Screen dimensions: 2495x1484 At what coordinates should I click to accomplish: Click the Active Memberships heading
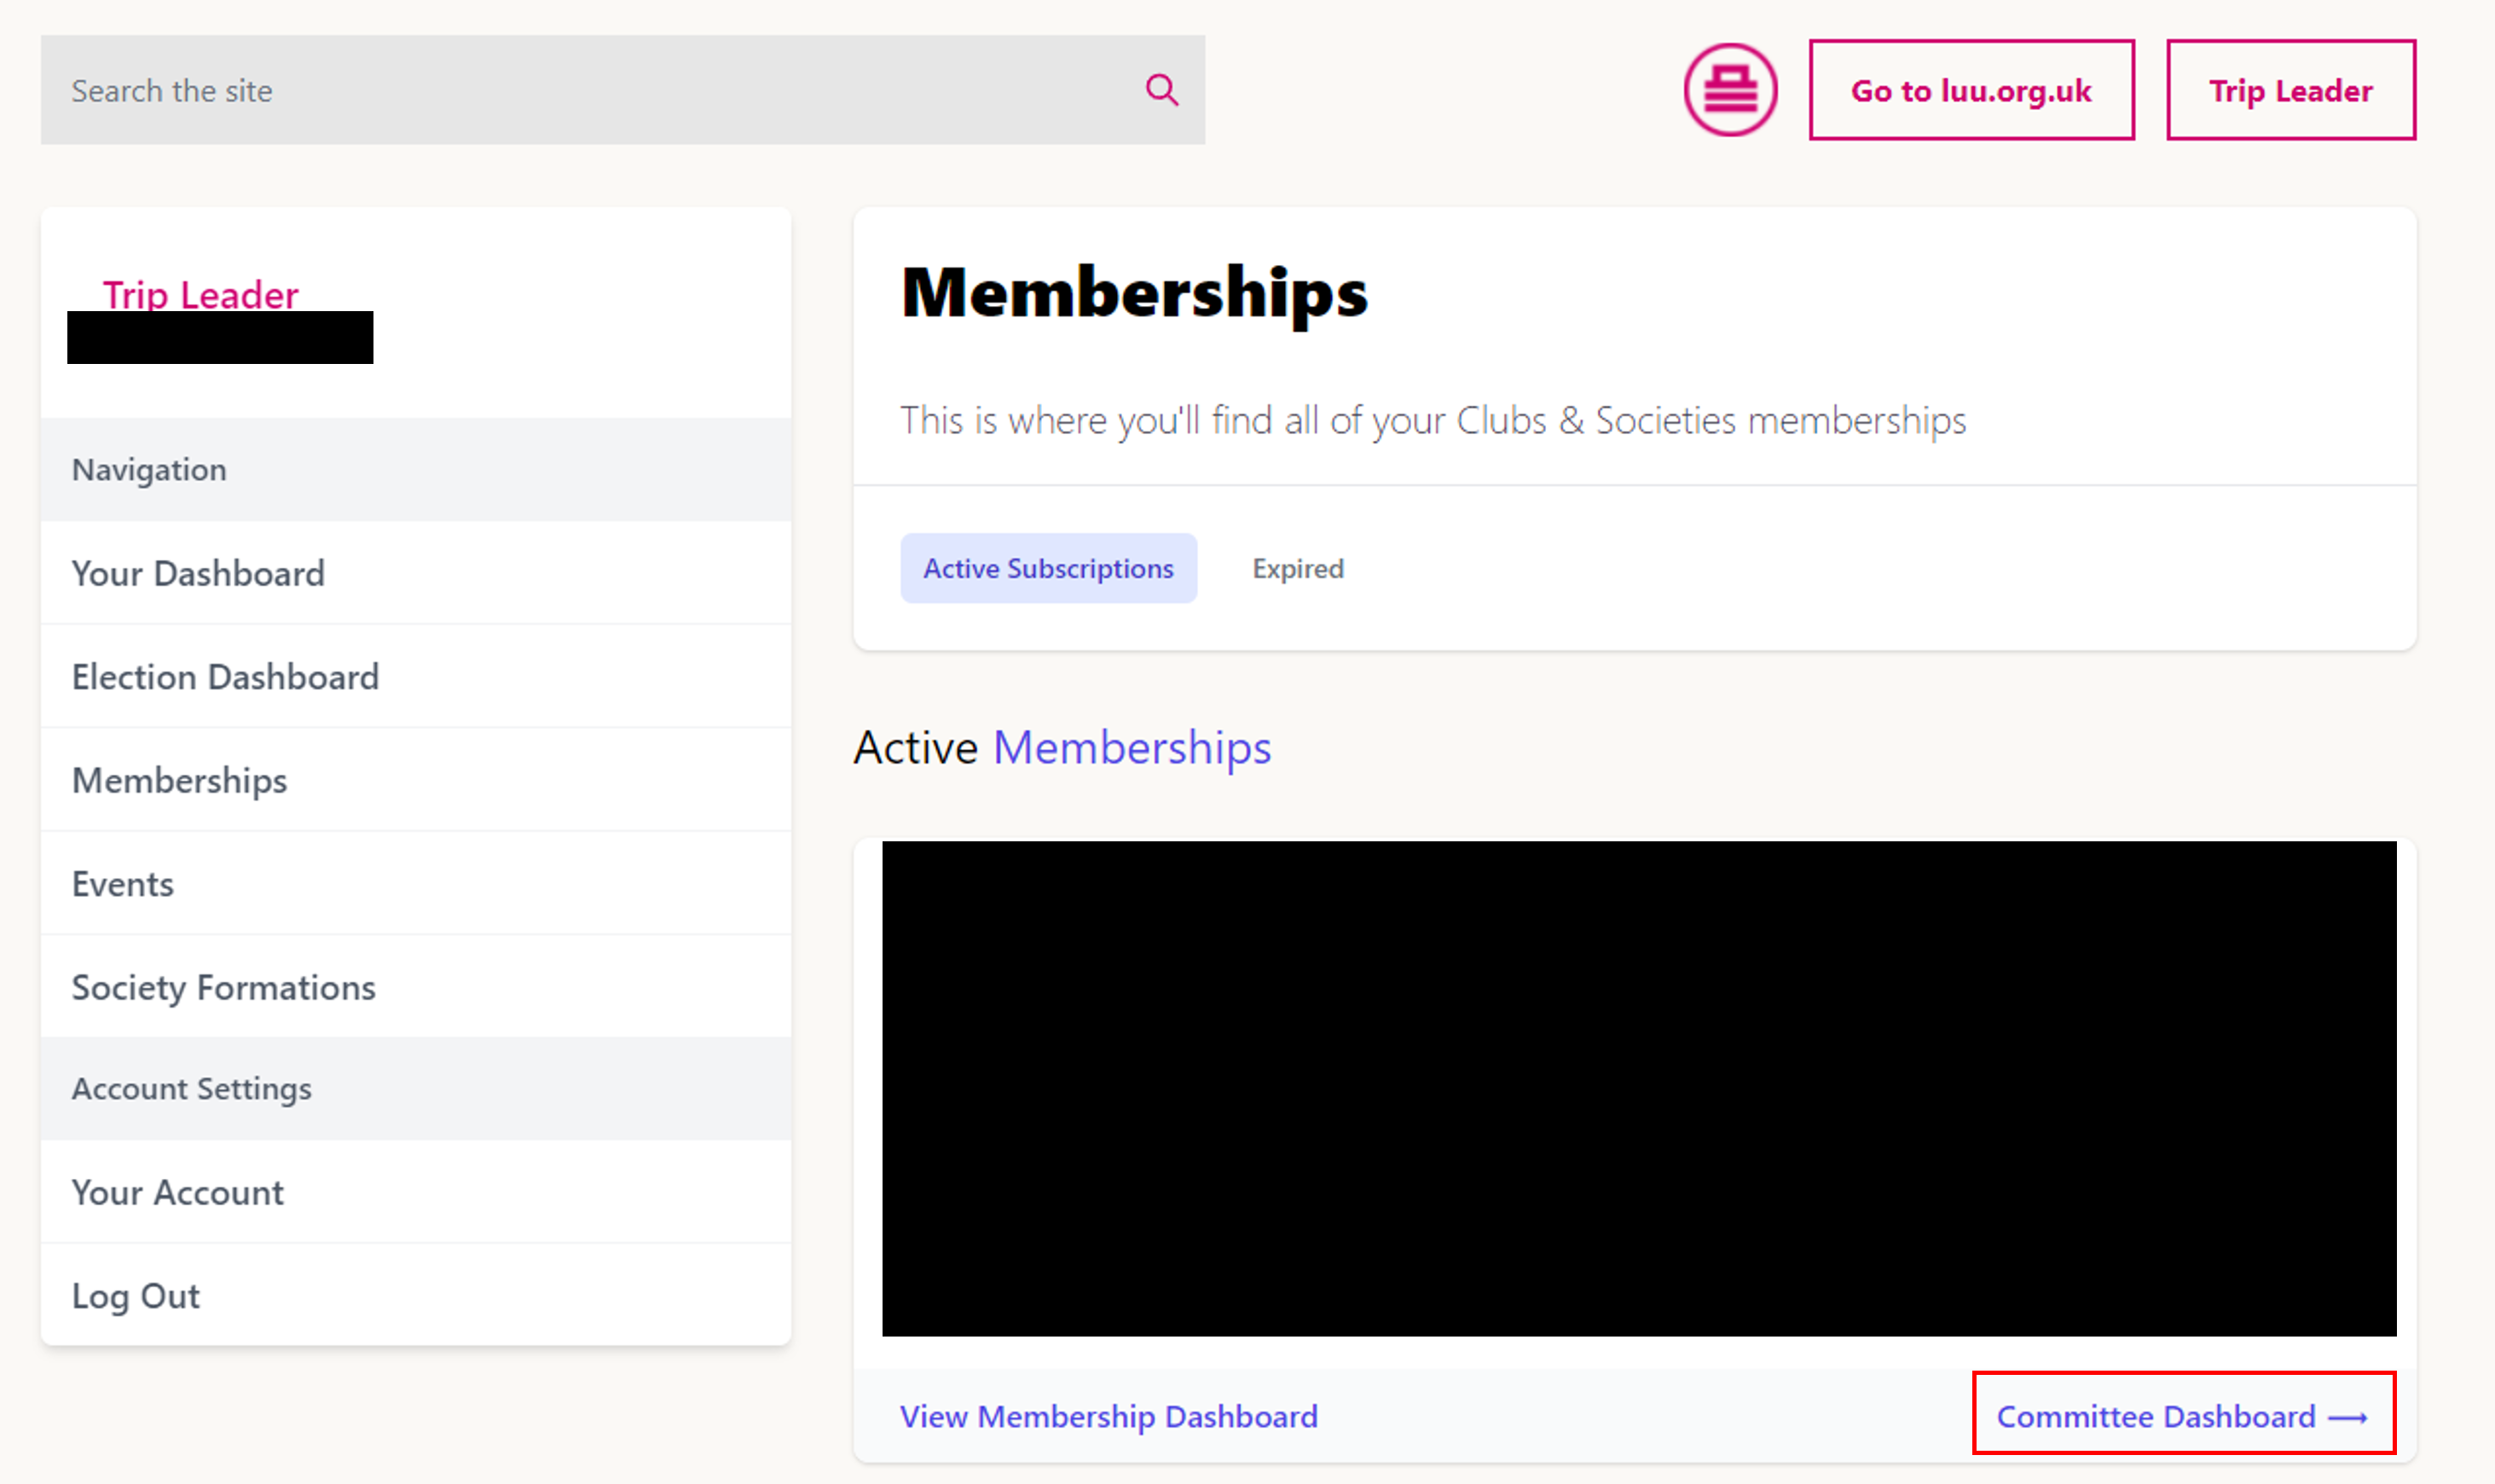click(x=1062, y=747)
